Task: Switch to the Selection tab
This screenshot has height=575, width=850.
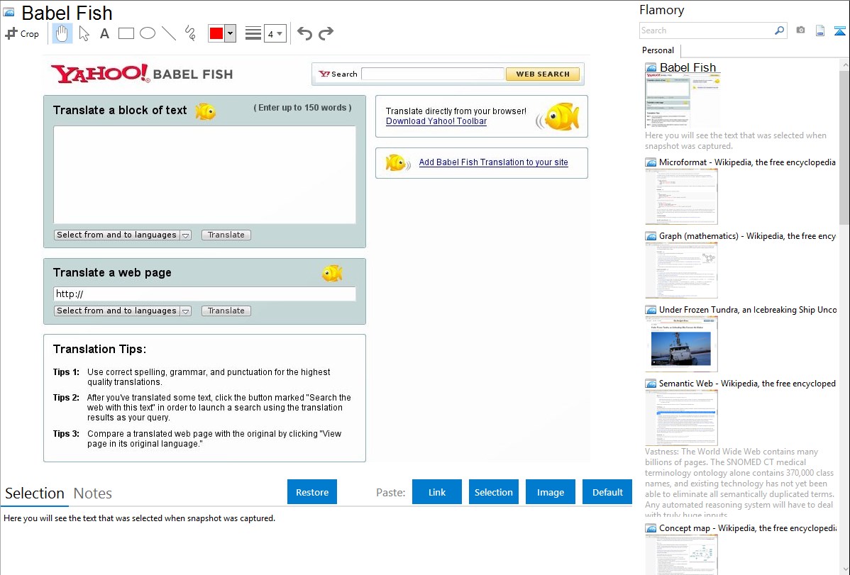Action: pyautogui.click(x=35, y=493)
